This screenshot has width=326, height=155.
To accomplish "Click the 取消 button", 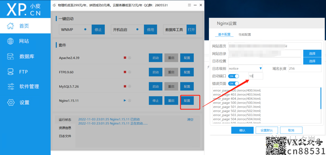I will tap(291, 130).
